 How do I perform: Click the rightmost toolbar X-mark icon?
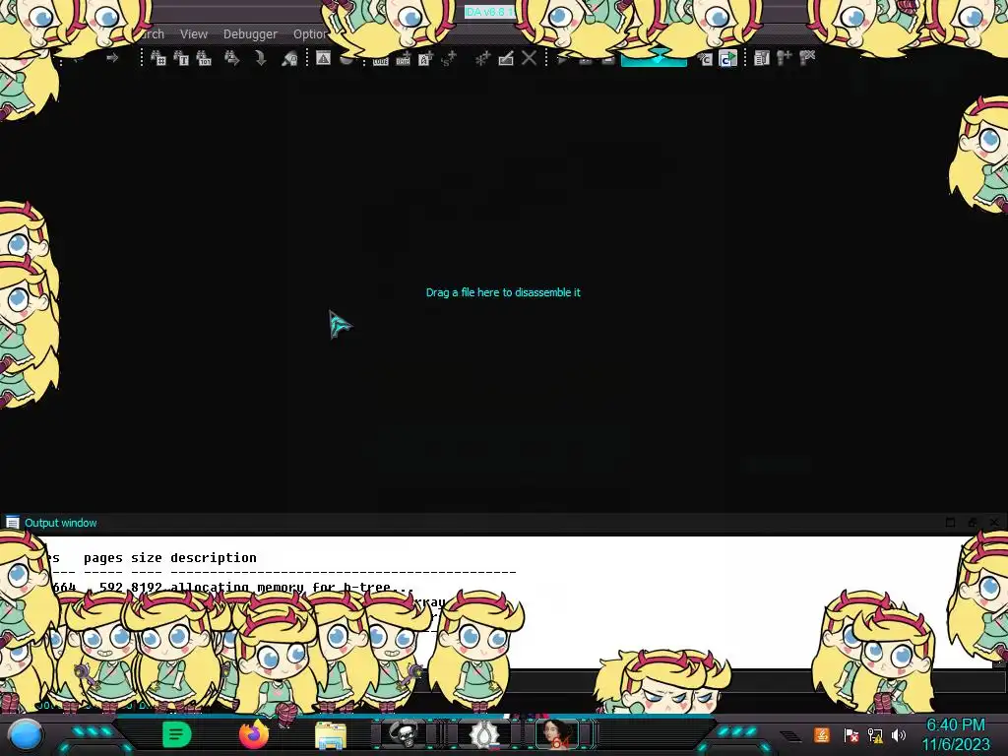click(807, 58)
